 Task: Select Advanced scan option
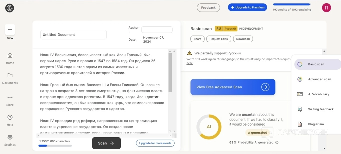pyautogui.click(x=319, y=79)
